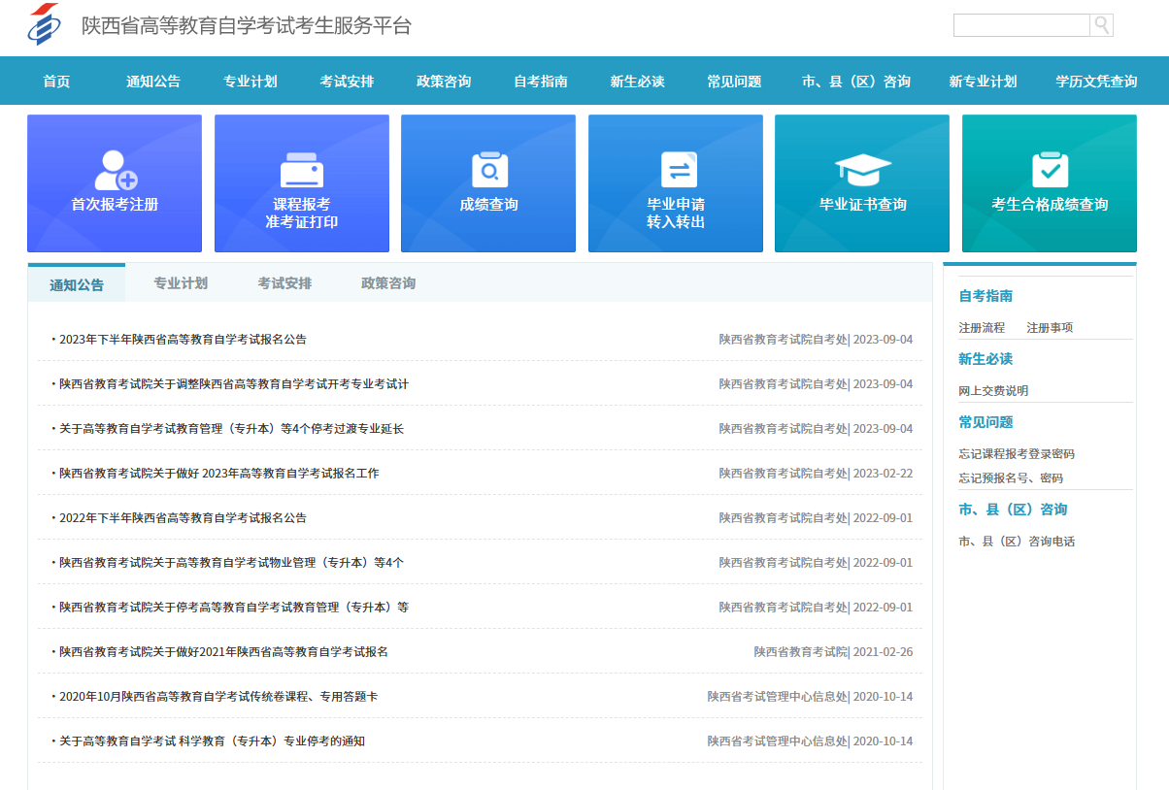The width and height of the screenshot is (1169, 790).
Task: Click the printer icon for 课程报考准考证打印
Action: click(301, 171)
